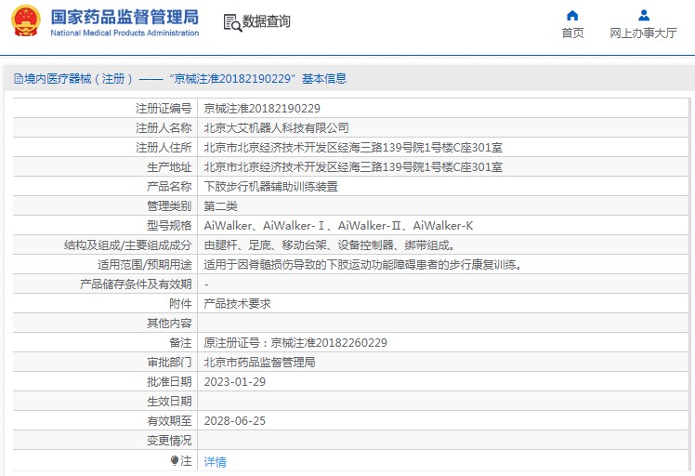Click the 审批部门 label
The image size is (695, 476).
169,363
